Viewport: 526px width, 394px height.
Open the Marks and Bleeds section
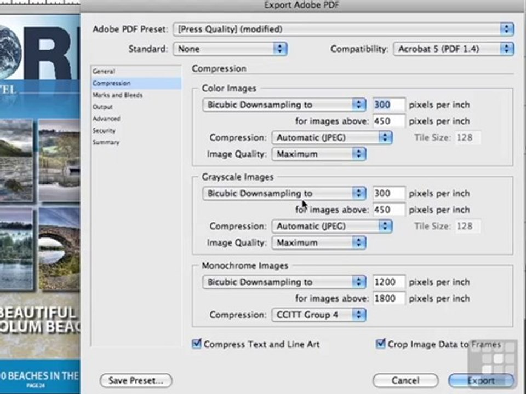[x=136, y=95]
